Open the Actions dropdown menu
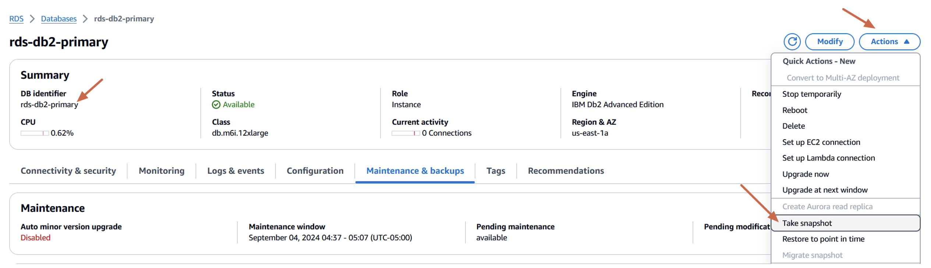The width and height of the screenshot is (931, 268). coord(889,42)
